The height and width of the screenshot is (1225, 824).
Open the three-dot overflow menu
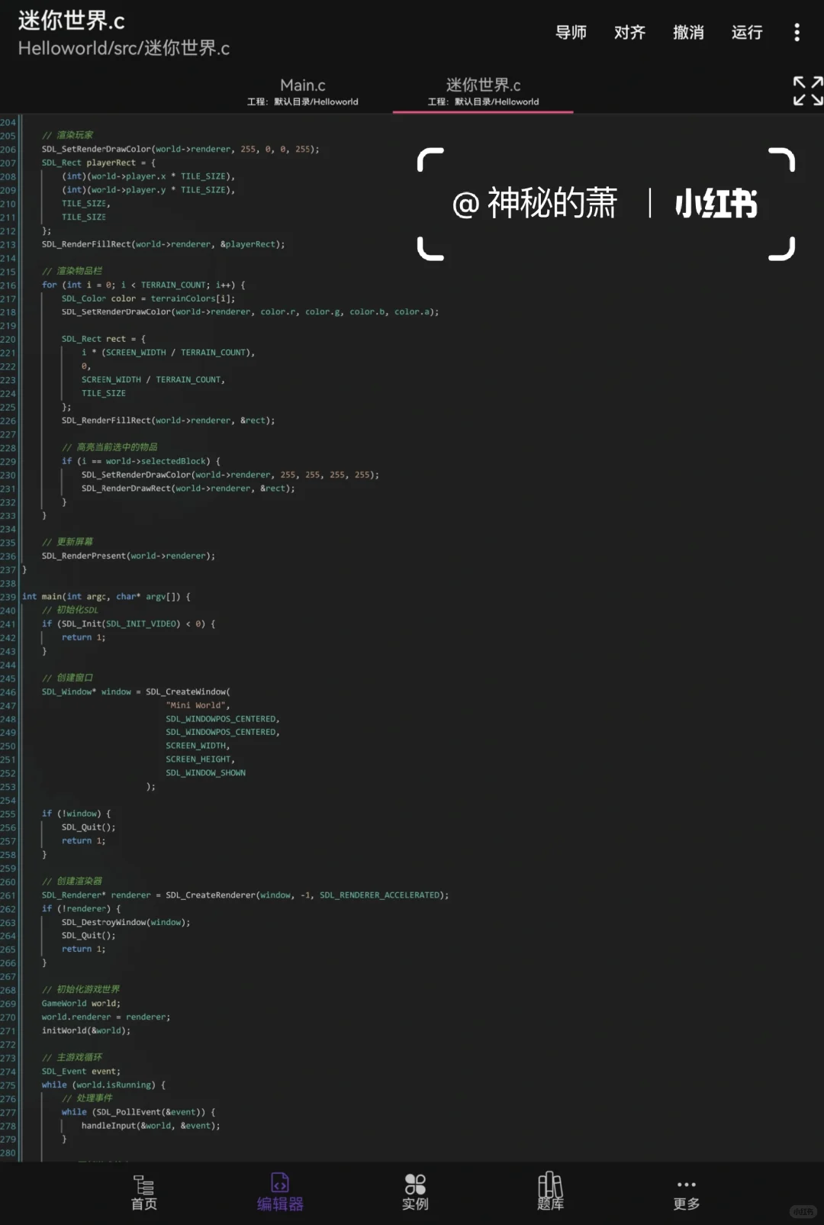797,32
